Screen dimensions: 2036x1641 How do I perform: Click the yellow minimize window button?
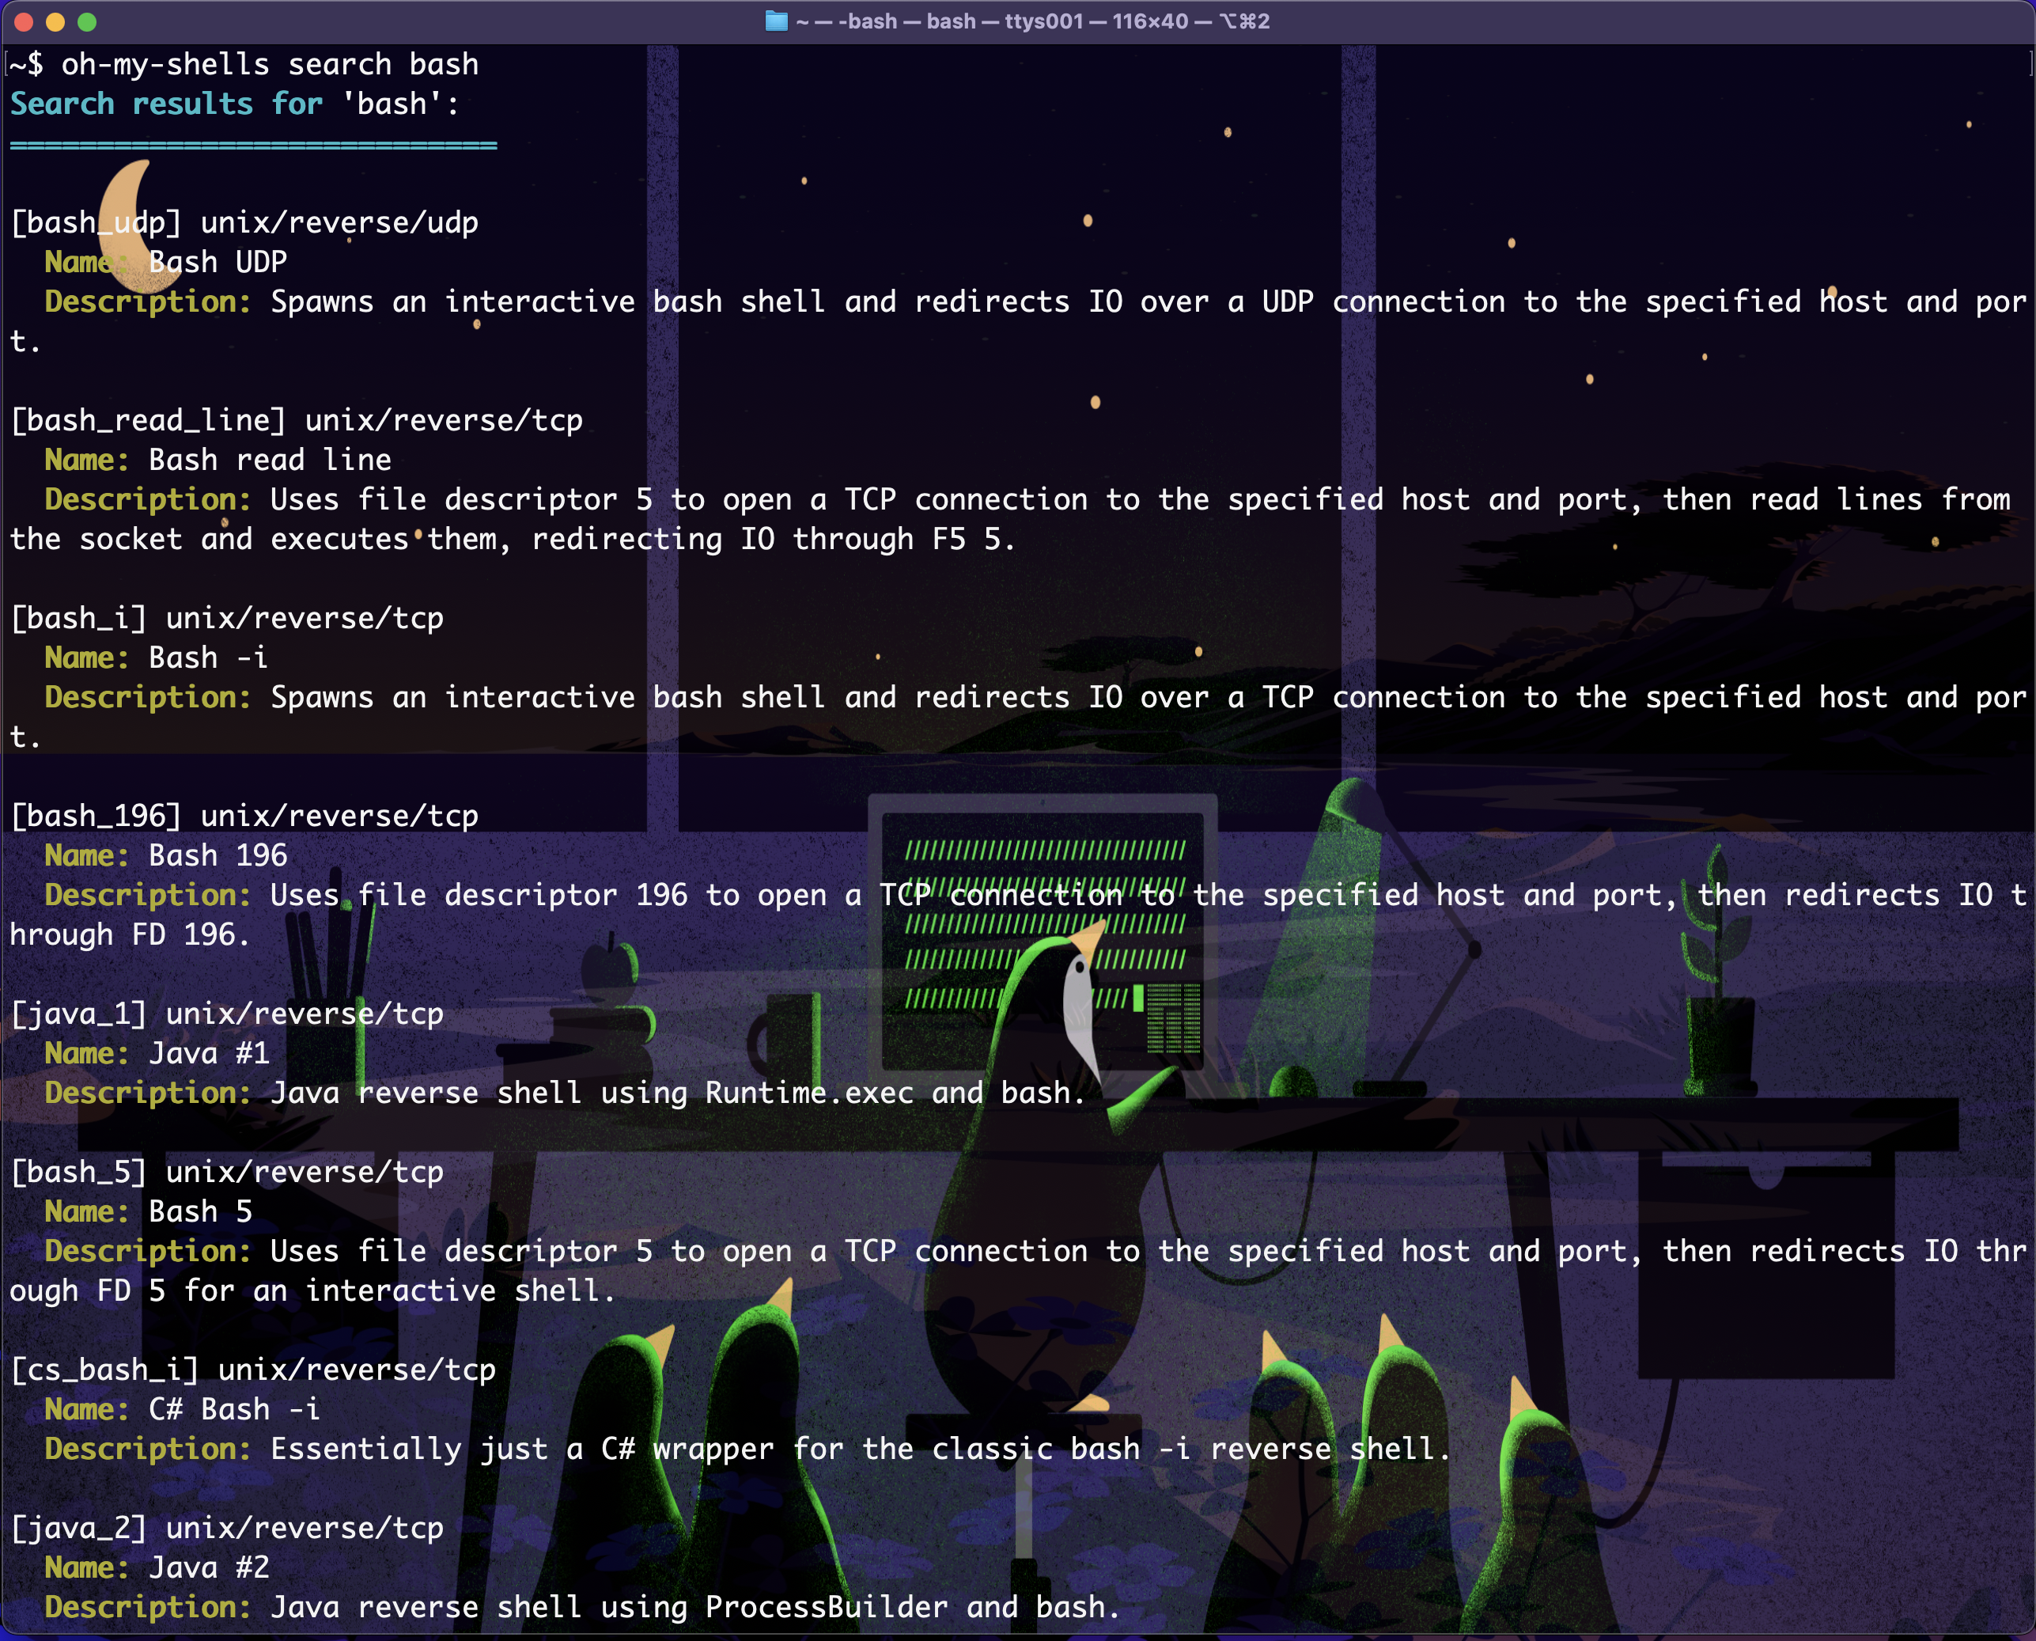[55, 21]
